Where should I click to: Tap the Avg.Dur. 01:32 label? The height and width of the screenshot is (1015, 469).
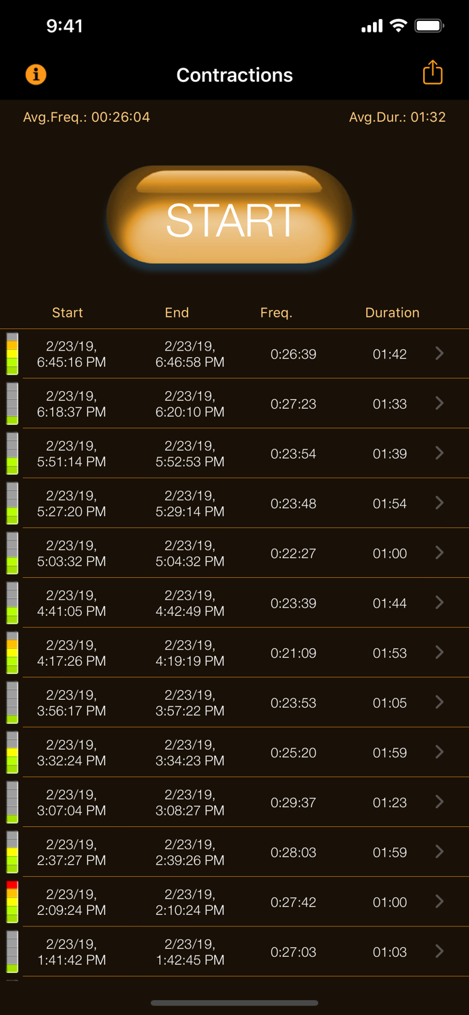397,116
